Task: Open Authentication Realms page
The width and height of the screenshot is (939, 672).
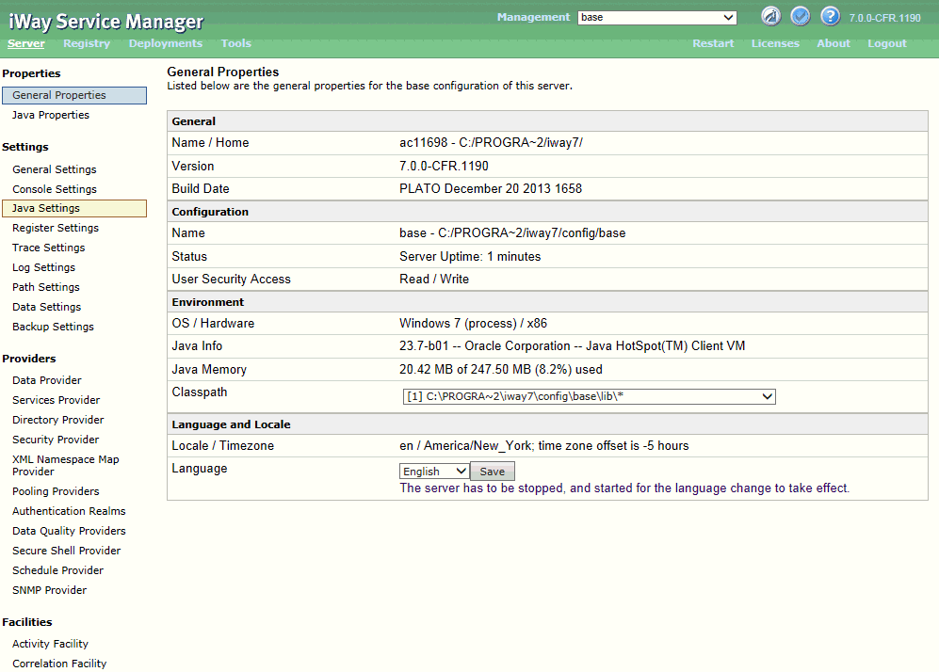Action: point(69,511)
